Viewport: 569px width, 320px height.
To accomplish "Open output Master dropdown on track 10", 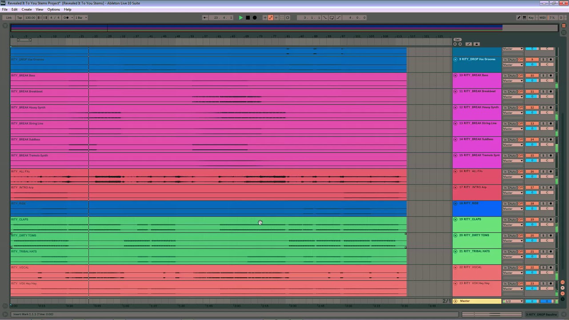I will pyautogui.click(x=513, y=81).
